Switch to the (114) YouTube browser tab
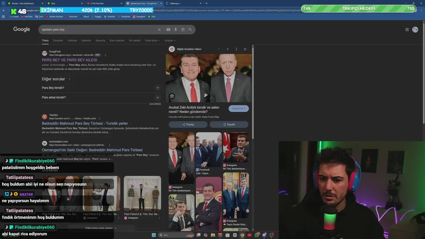The height and width of the screenshot is (239, 425). (104, 3)
